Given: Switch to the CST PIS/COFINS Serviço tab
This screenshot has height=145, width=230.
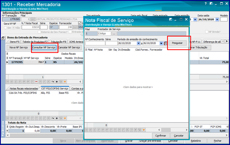Looking at the screenshot, I should pos(54,89).
